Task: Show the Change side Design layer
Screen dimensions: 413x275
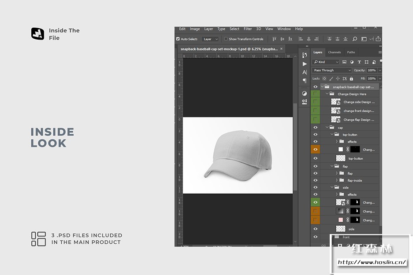Action: tap(315, 102)
